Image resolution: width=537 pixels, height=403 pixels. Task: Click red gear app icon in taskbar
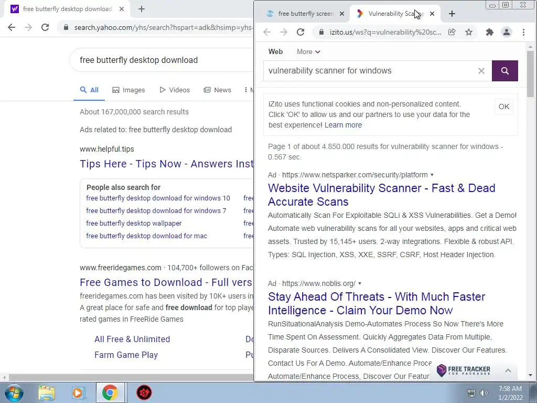click(144, 393)
